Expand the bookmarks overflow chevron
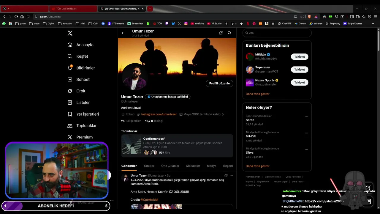380x214 pixels. click(373, 23)
